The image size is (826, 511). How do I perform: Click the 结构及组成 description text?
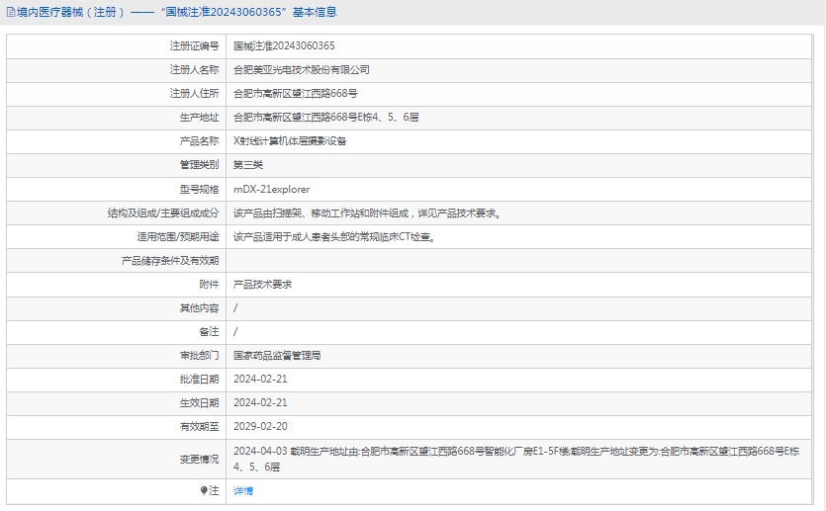(367, 213)
